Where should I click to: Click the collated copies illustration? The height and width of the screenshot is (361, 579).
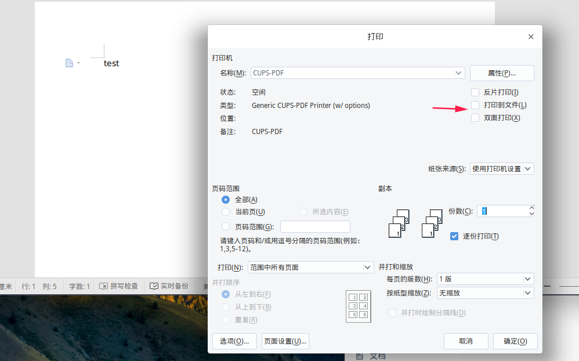[x=399, y=223]
